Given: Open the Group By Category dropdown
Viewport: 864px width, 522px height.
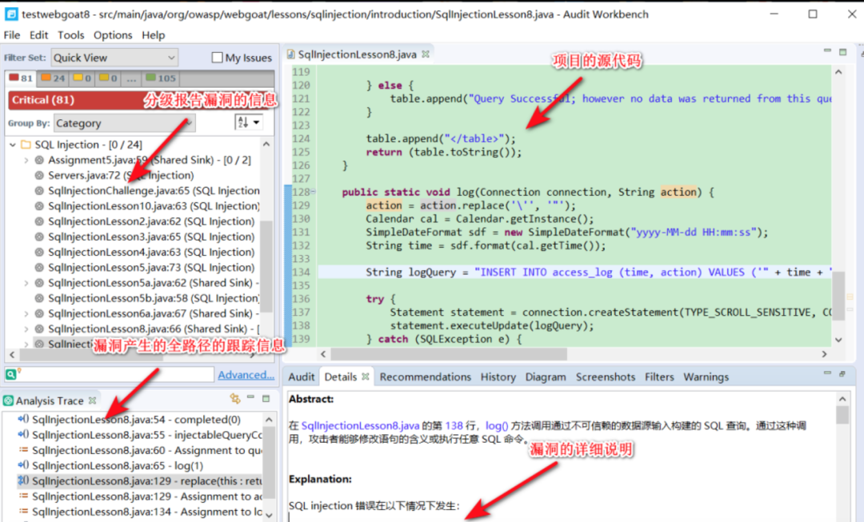Looking at the screenshot, I should (125, 123).
